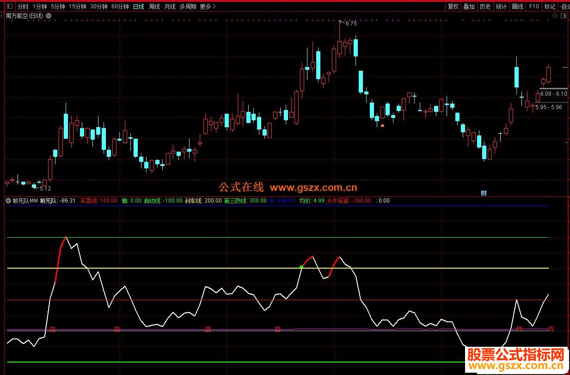Open the 统计 statistics button

pos(501,6)
